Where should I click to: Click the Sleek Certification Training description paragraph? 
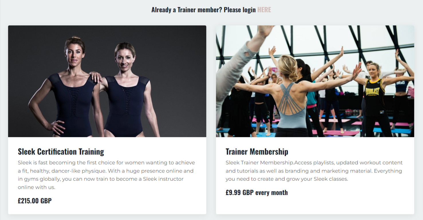(x=107, y=175)
